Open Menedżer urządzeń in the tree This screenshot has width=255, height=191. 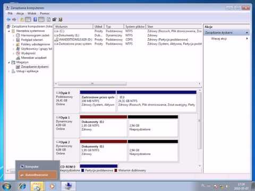tap(34, 58)
